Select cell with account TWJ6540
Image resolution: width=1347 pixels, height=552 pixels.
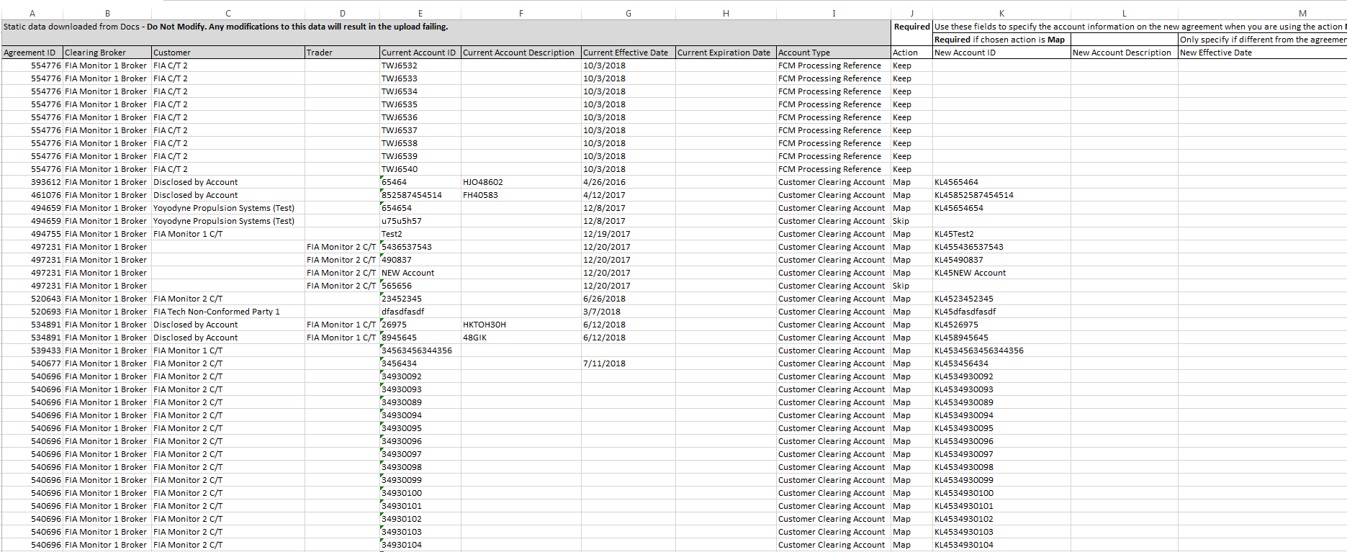[420, 169]
